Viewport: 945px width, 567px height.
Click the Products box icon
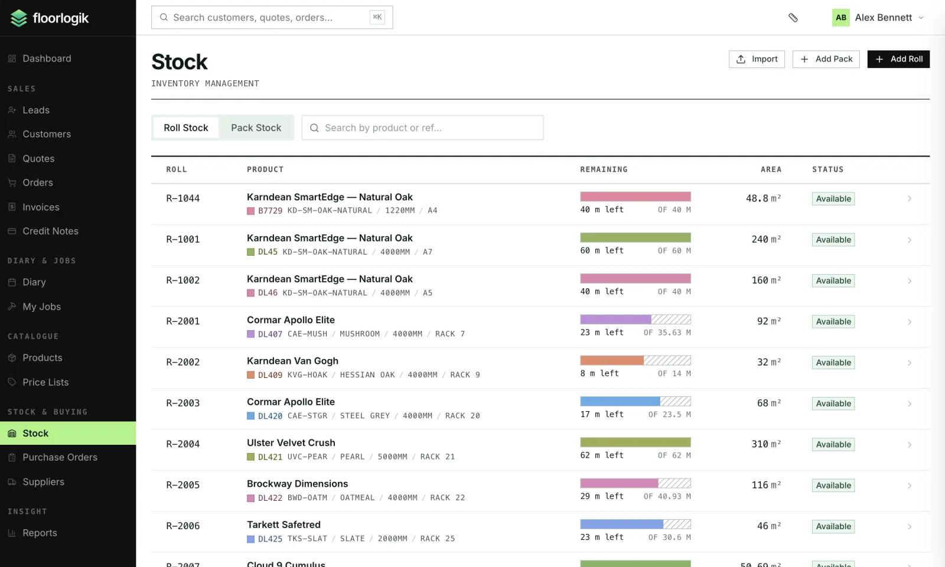coord(12,358)
